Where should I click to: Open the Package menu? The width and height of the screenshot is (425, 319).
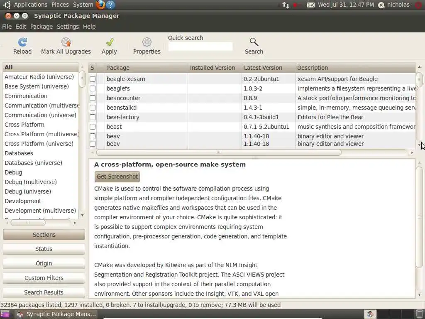point(42,27)
